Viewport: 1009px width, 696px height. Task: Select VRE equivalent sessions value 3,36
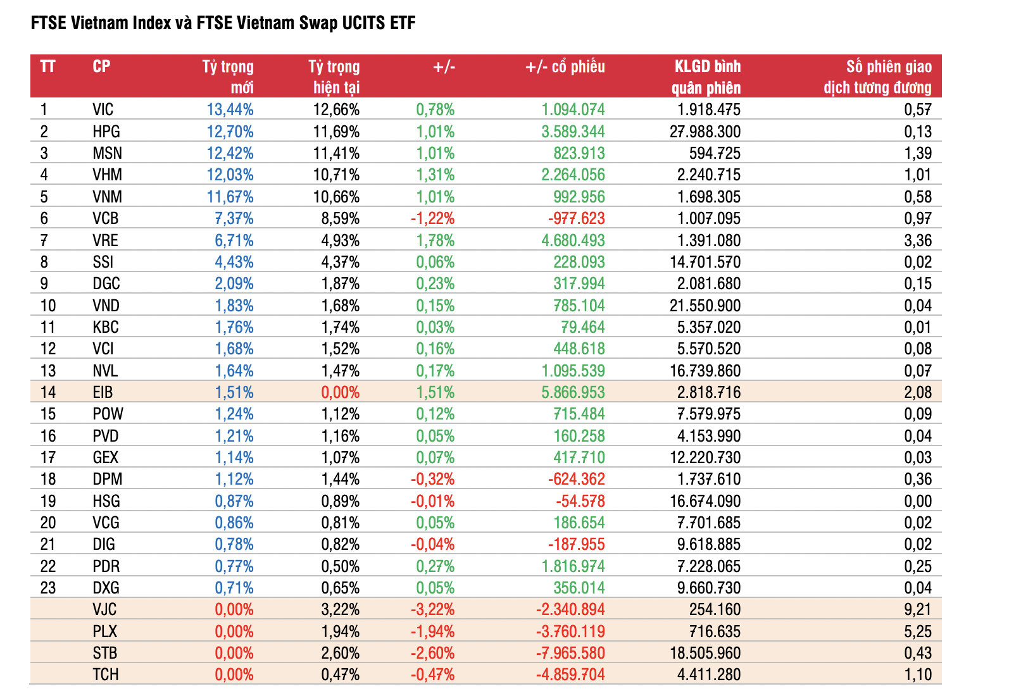(x=917, y=240)
